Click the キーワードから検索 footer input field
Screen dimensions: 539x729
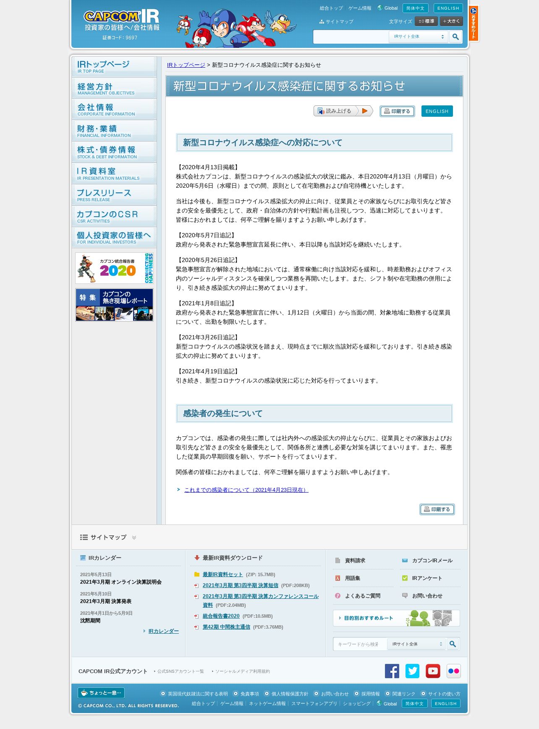pos(360,644)
